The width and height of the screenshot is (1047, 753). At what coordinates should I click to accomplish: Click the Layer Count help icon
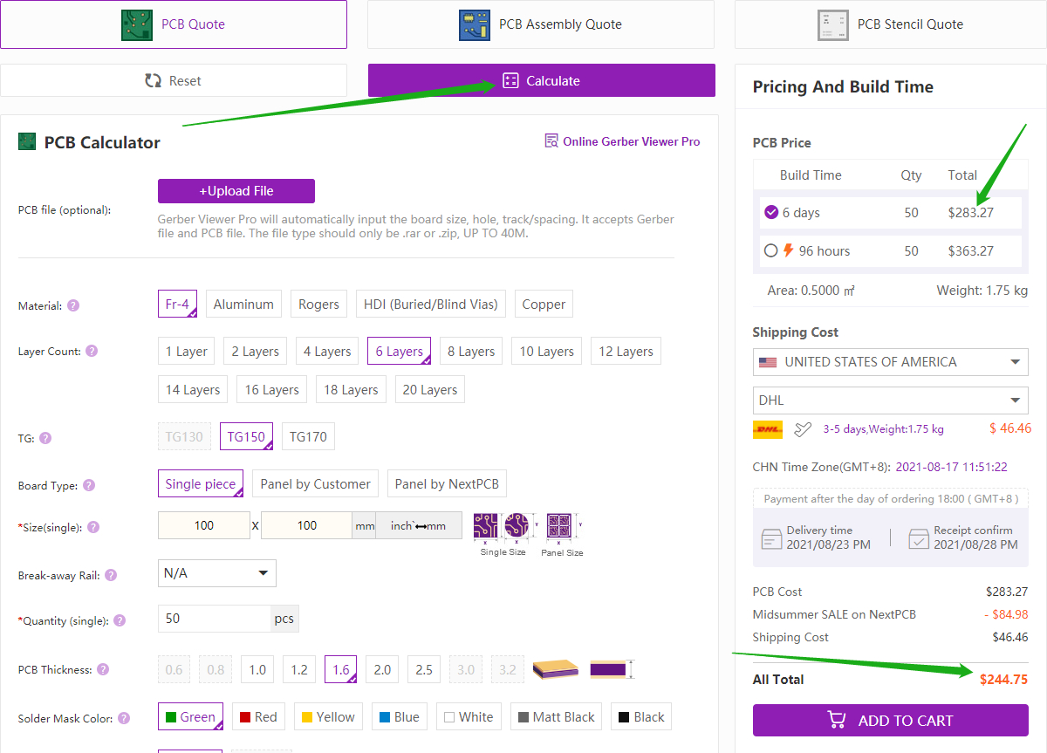pos(92,352)
